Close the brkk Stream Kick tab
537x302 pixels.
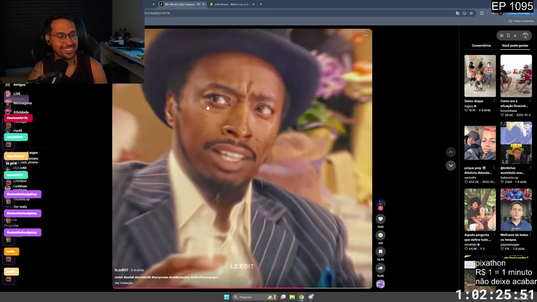[x=253, y=4]
